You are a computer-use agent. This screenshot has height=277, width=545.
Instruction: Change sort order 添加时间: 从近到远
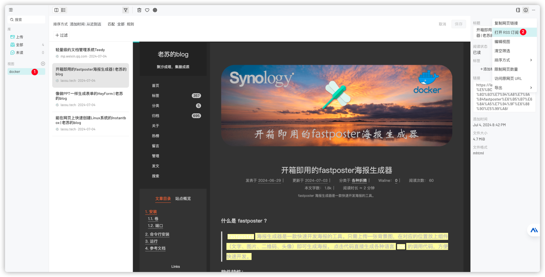click(x=85, y=24)
